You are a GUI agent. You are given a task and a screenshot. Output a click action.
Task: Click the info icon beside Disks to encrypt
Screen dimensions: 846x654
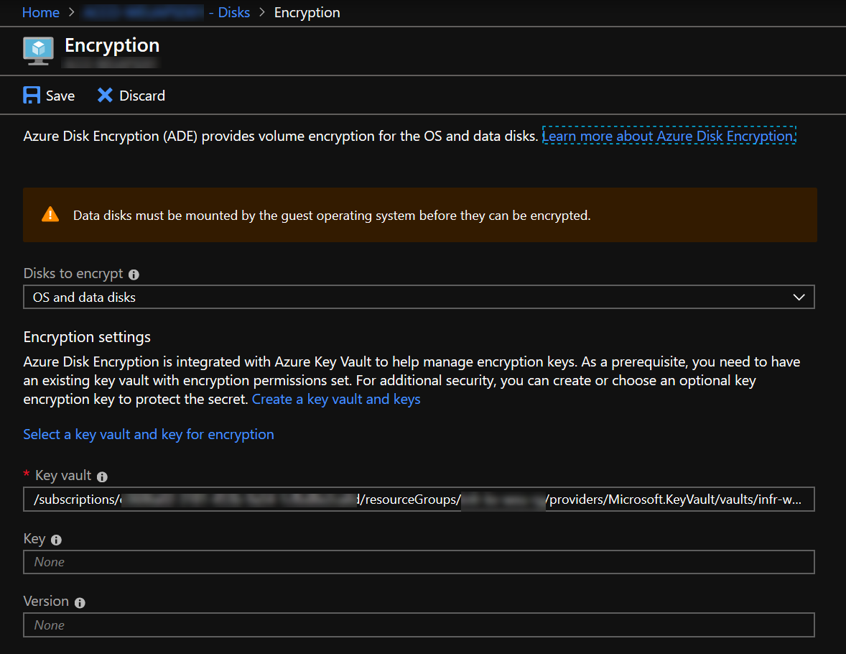[134, 274]
